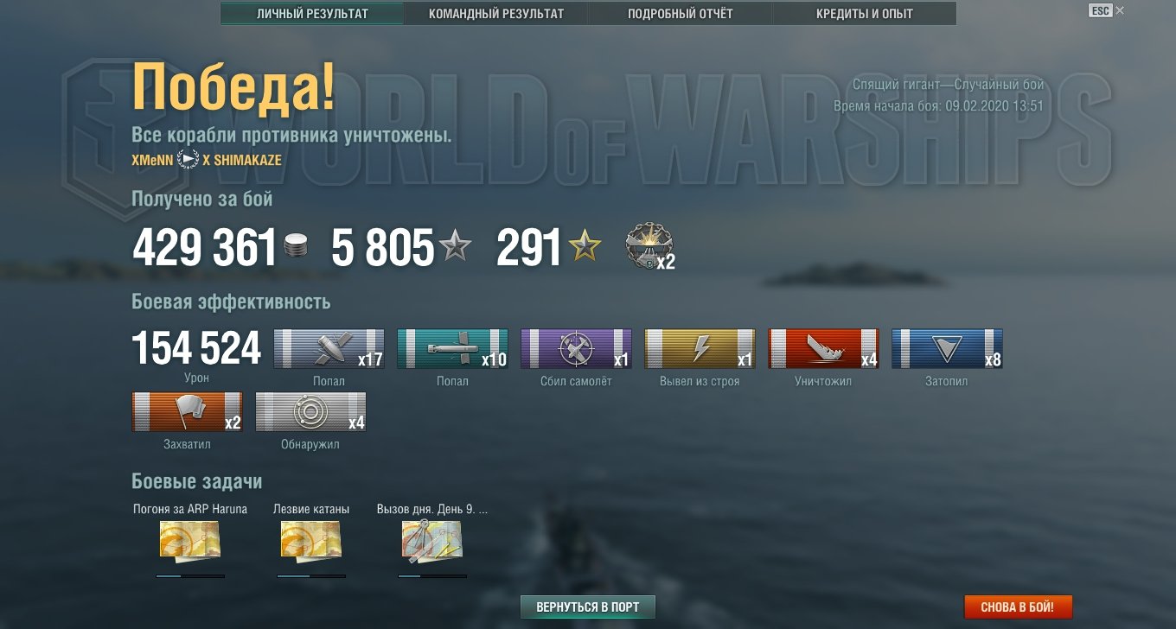The image size is (1176, 629).
Task: Select the plane shot down ribbon
Action: pyautogui.click(x=576, y=349)
